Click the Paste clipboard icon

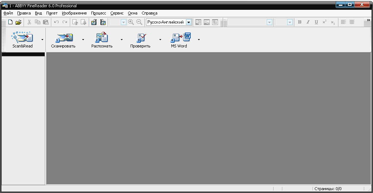point(46,22)
